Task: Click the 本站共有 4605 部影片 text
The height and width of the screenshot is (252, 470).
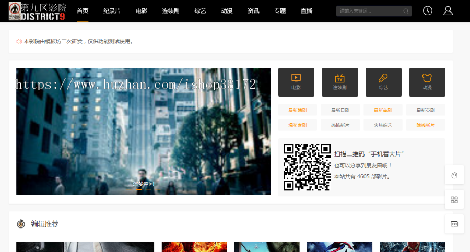Action: coord(362,177)
